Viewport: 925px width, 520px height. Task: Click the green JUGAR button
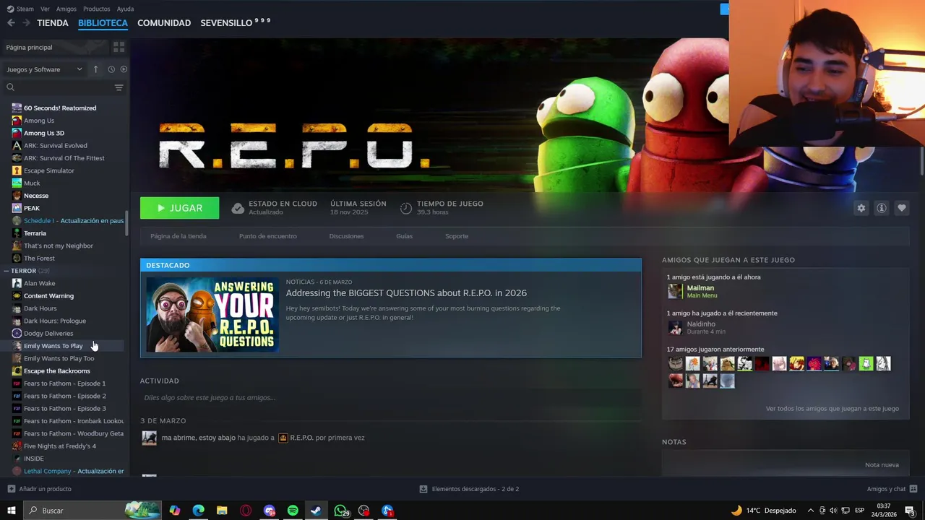click(x=179, y=208)
